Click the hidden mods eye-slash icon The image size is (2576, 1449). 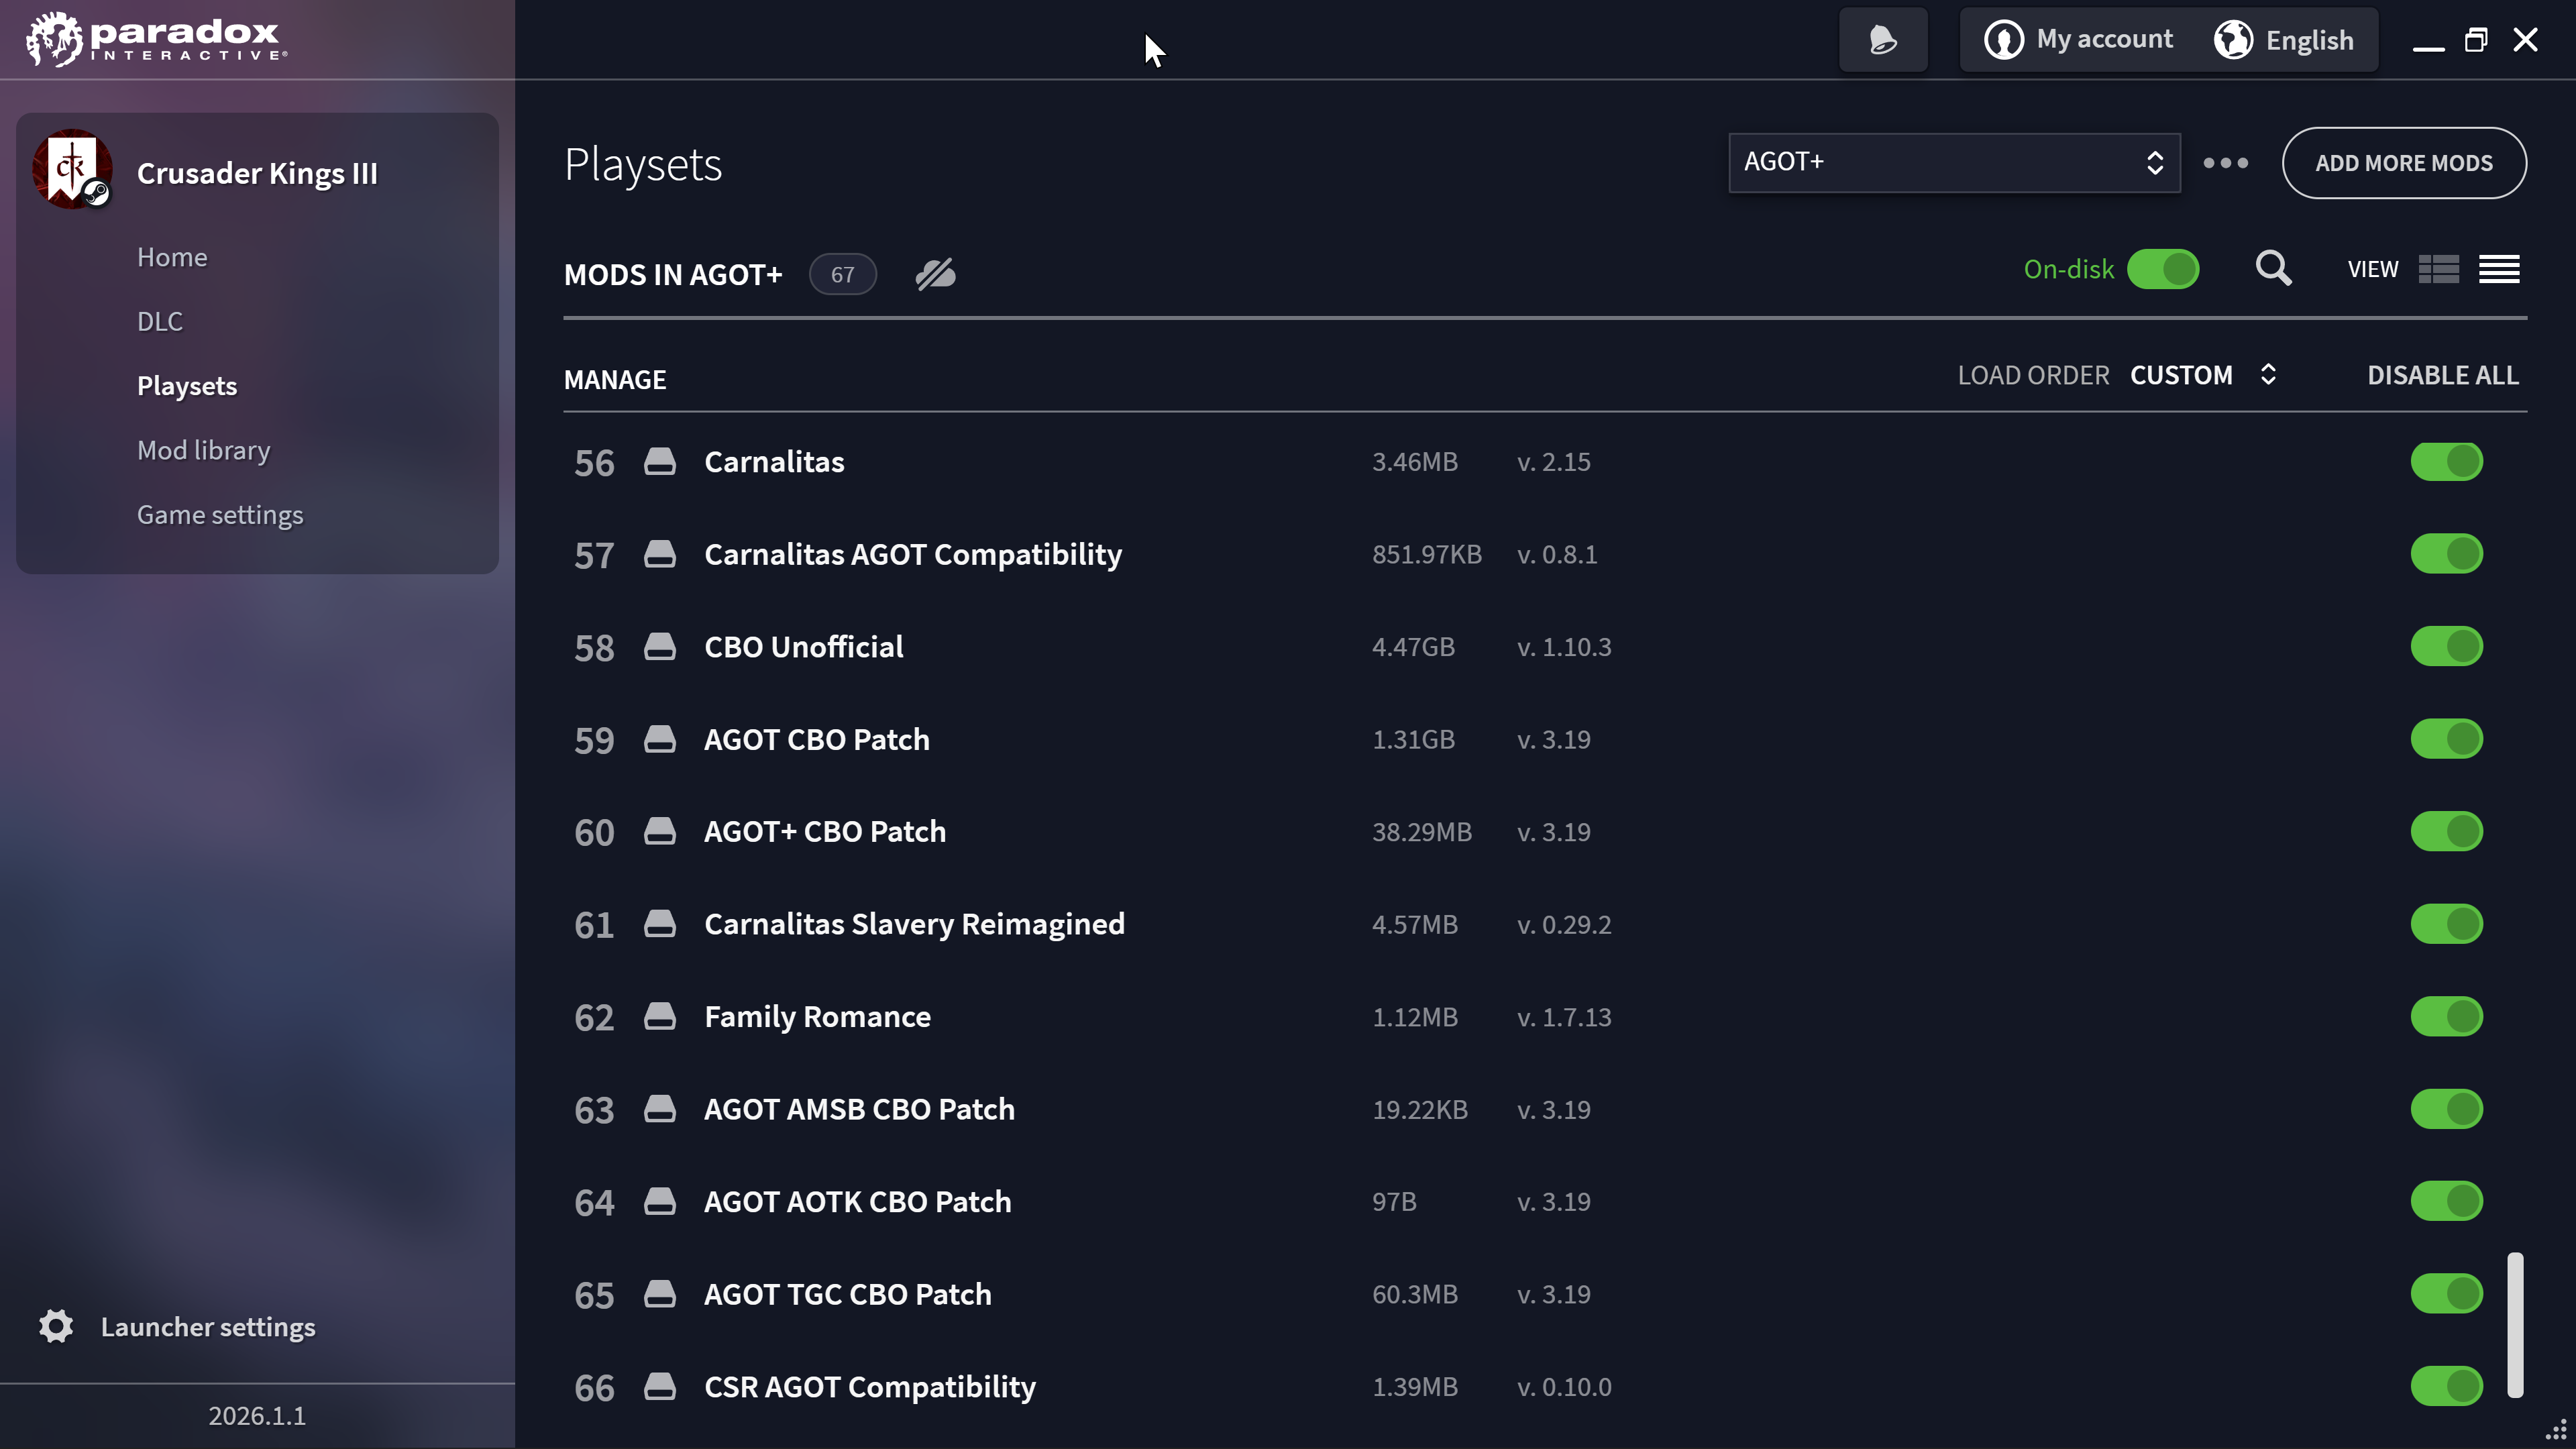click(935, 274)
